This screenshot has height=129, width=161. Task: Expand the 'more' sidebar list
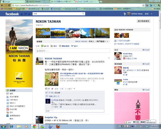(12, 119)
